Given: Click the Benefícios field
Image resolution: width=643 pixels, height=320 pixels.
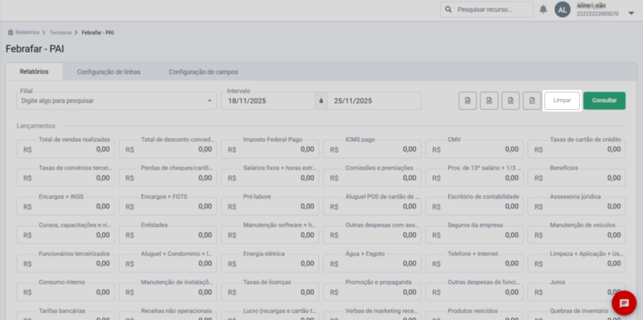Looking at the screenshot, I should pos(577,178).
